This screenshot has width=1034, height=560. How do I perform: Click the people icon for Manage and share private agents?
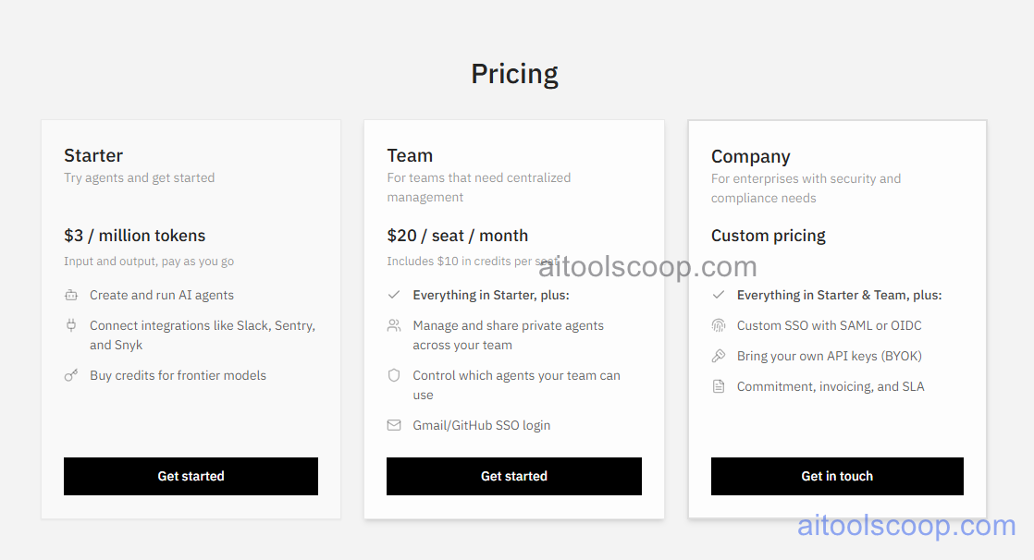[x=394, y=325]
